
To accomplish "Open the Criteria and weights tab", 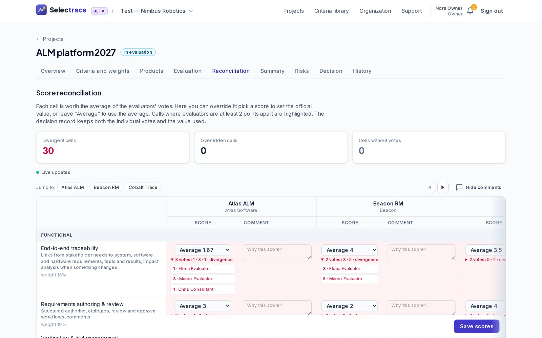I will tap(103, 71).
